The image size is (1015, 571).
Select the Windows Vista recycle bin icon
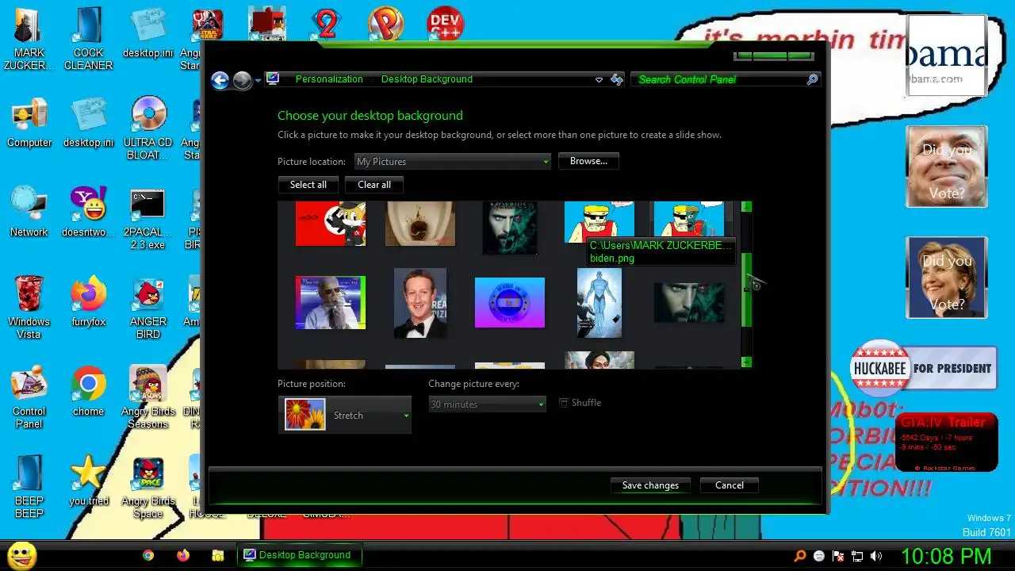click(x=29, y=308)
